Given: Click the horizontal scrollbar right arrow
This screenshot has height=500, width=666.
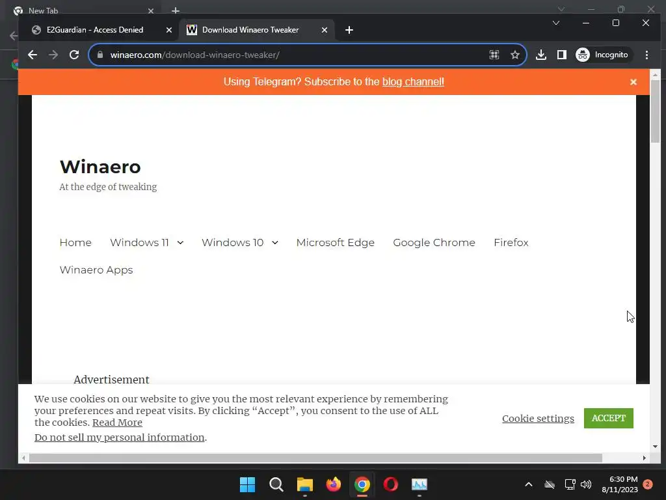Looking at the screenshot, I should click(645, 458).
